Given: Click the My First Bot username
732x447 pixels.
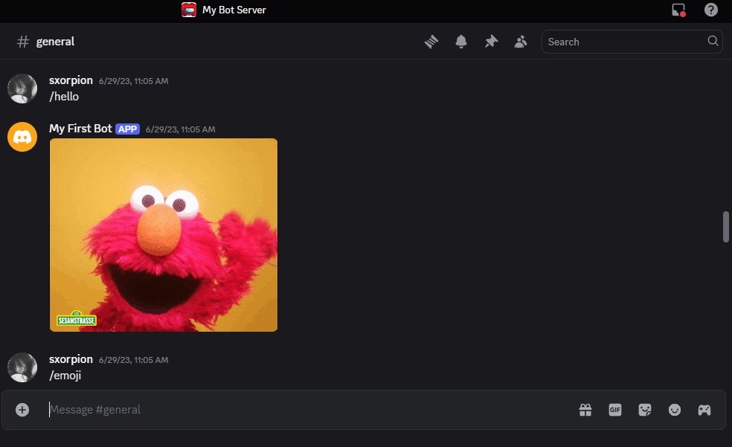Looking at the screenshot, I should [x=80, y=129].
